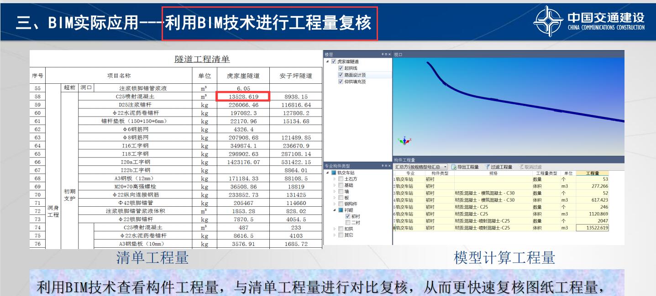Viewport: 656px width, 296px height.
Task: Close the 专业构件类型 panel
Action: click(x=389, y=166)
